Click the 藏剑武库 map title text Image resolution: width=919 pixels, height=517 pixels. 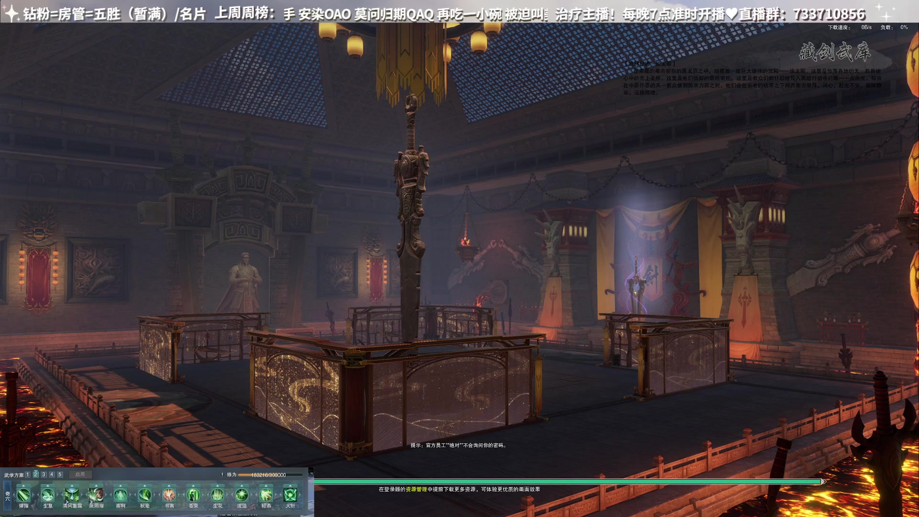tap(835, 52)
